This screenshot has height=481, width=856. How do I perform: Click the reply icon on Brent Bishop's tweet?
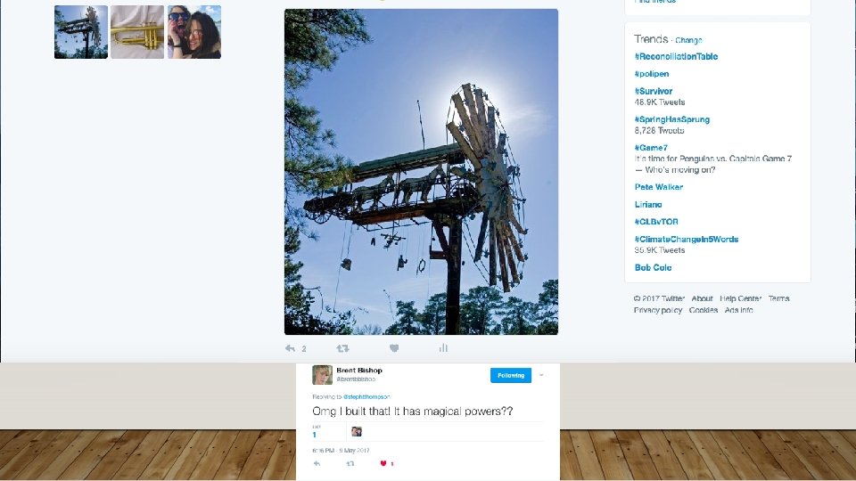click(x=317, y=463)
